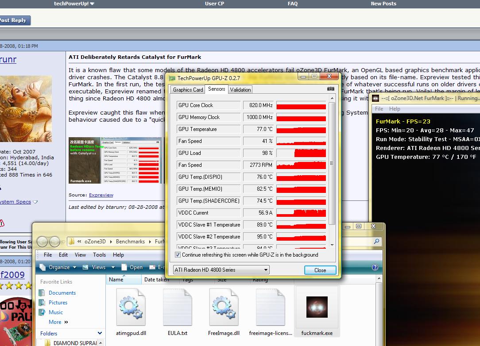The height and width of the screenshot is (346, 480).
Task: Click the Fan Speed 2773 RPM value
Action: pyautogui.click(x=258, y=165)
